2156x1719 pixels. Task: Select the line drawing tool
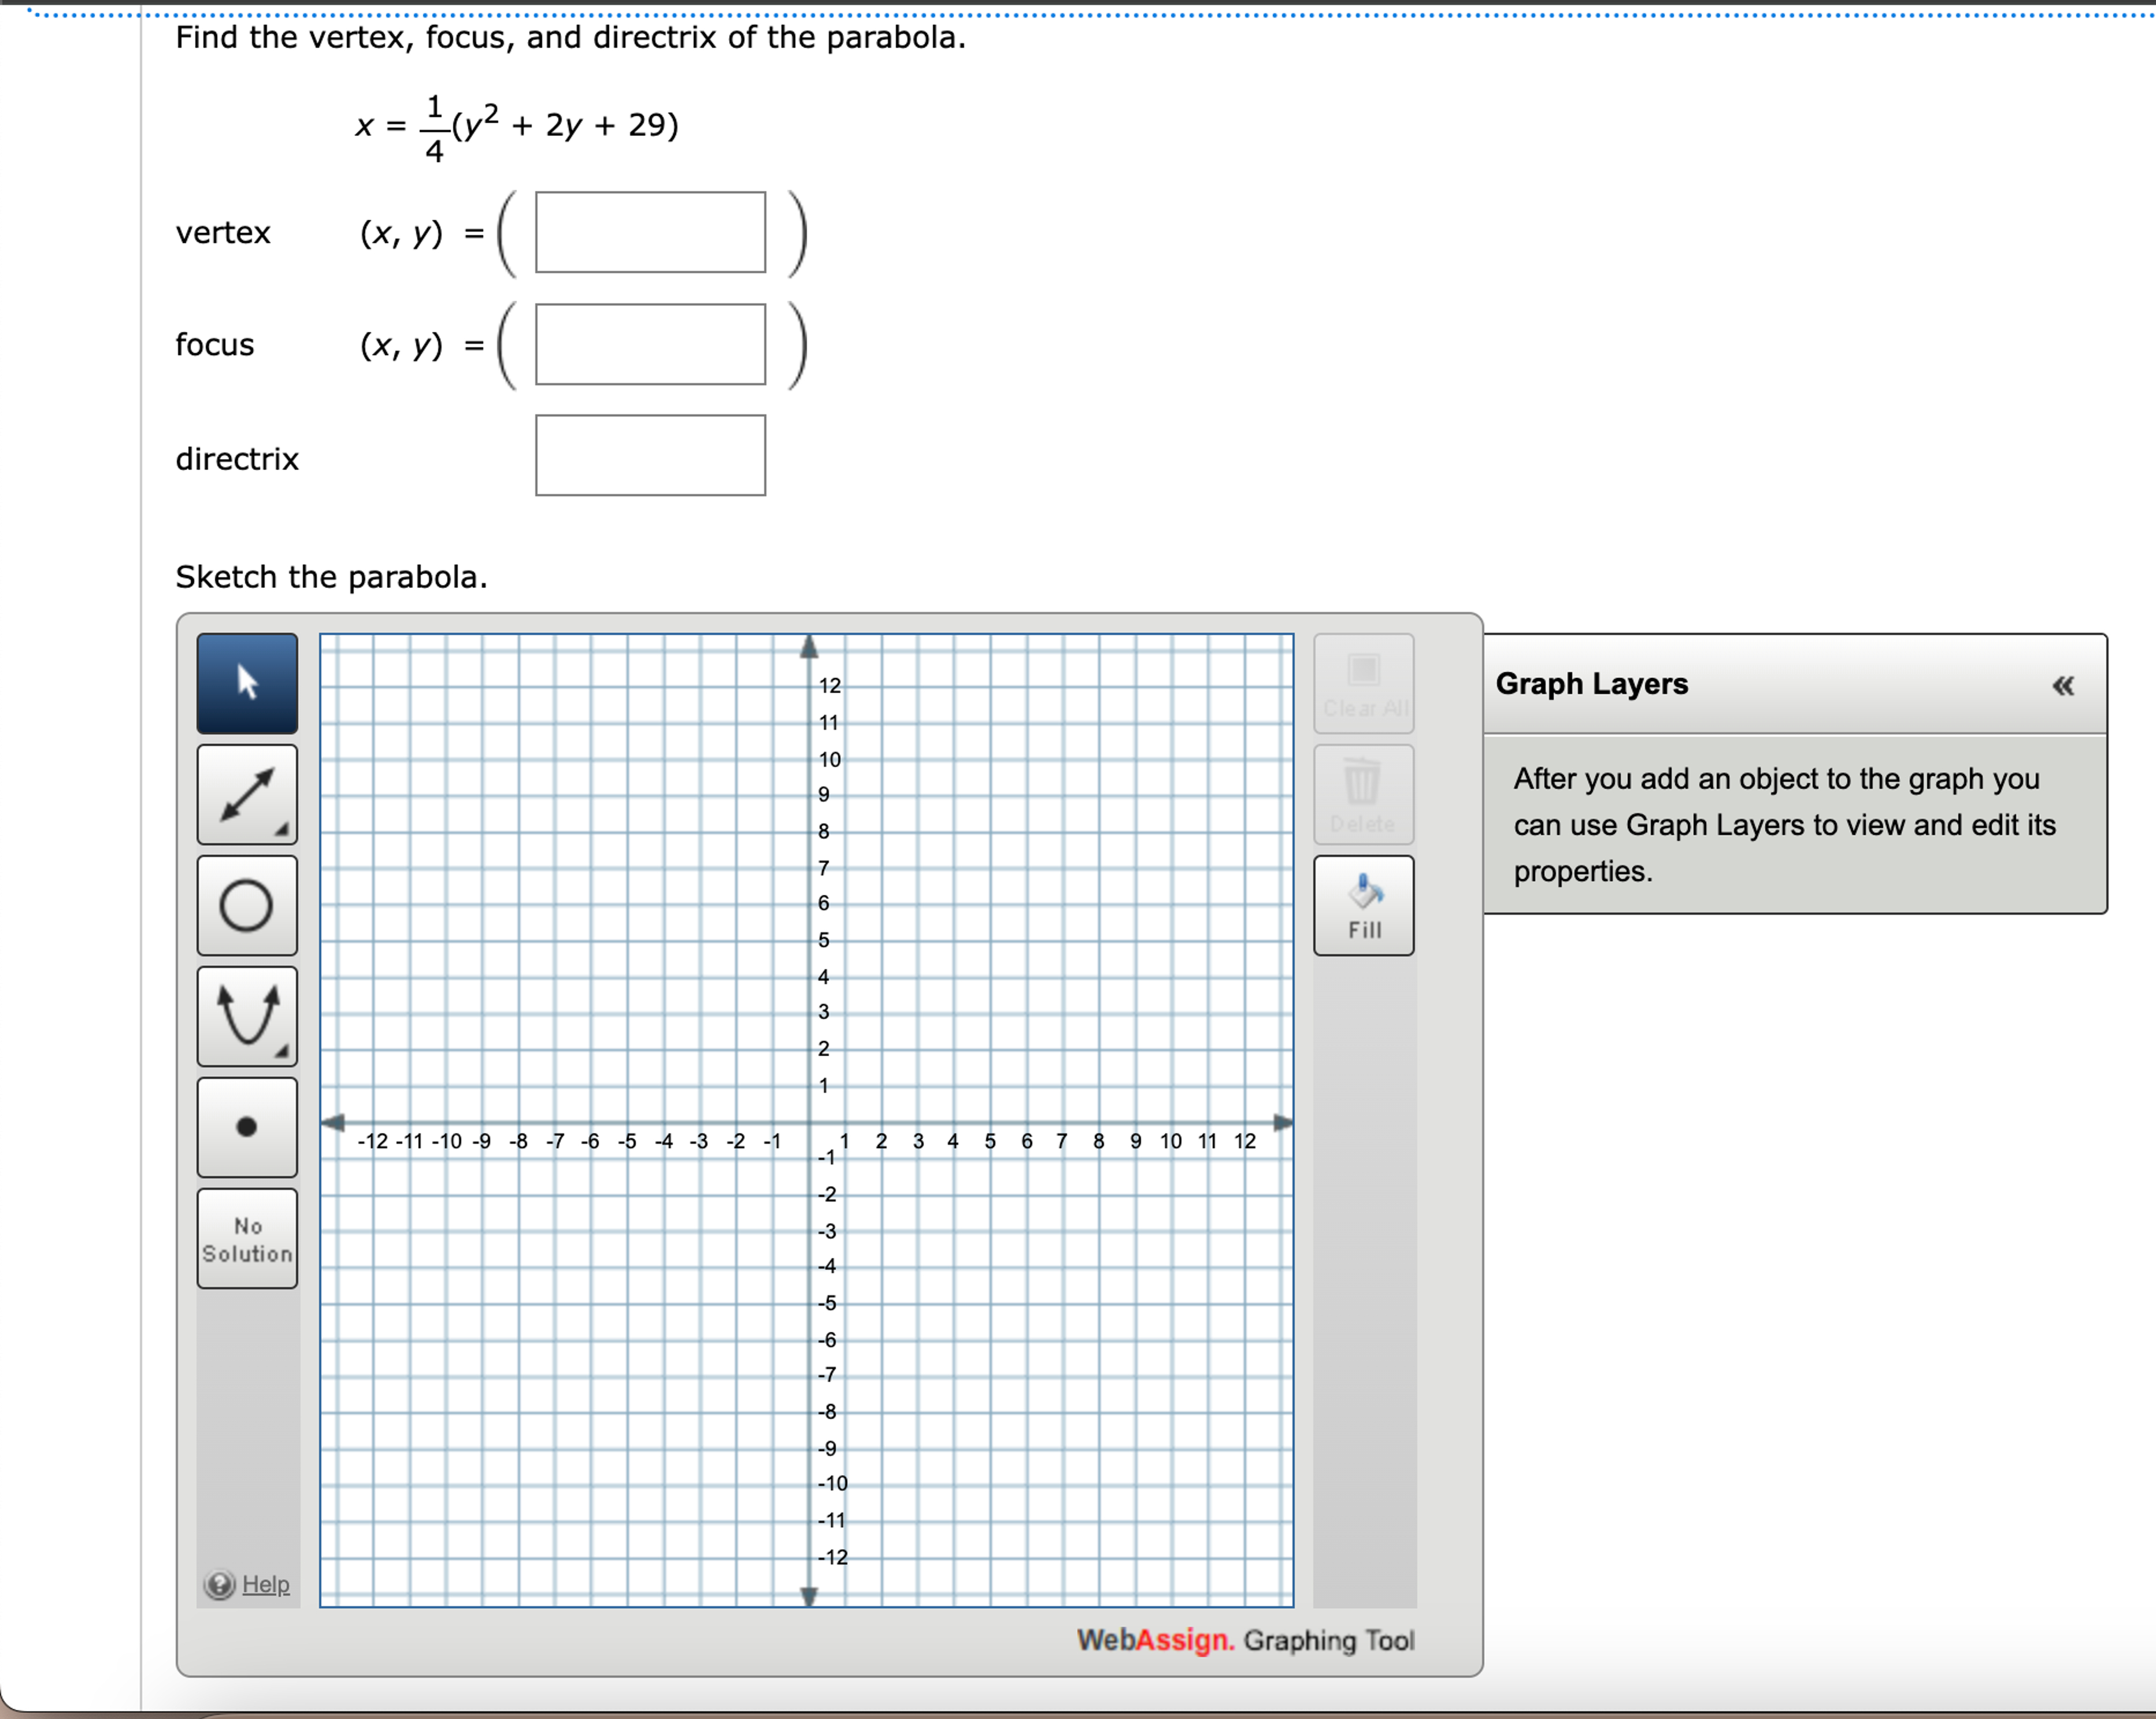[x=246, y=795]
